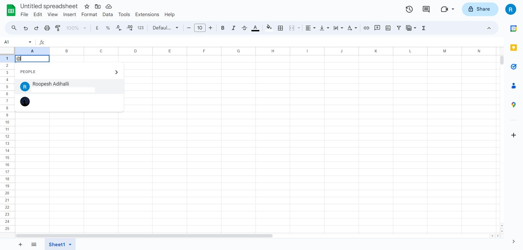Select the Paint format tool
The image size is (523, 250).
pyautogui.click(x=58, y=28)
